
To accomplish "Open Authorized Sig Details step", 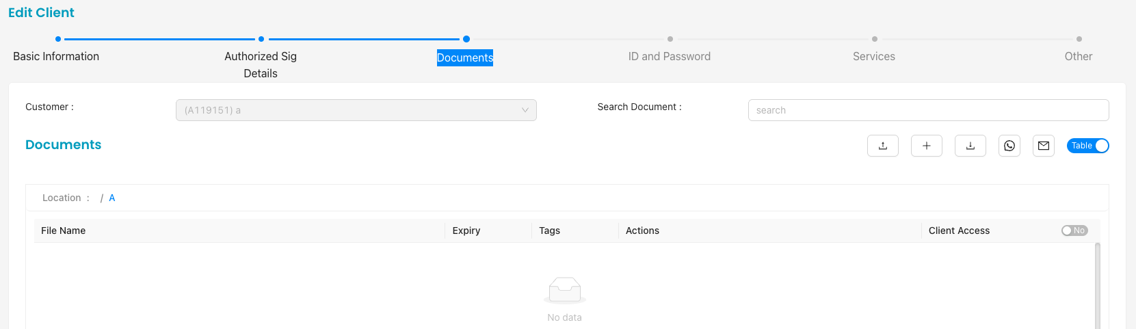I will click(x=261, y=65).
